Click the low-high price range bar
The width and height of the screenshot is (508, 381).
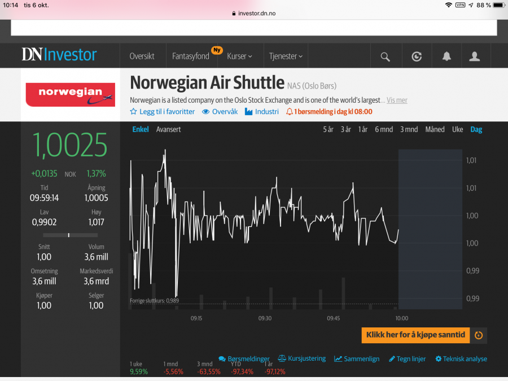(69, 235)
